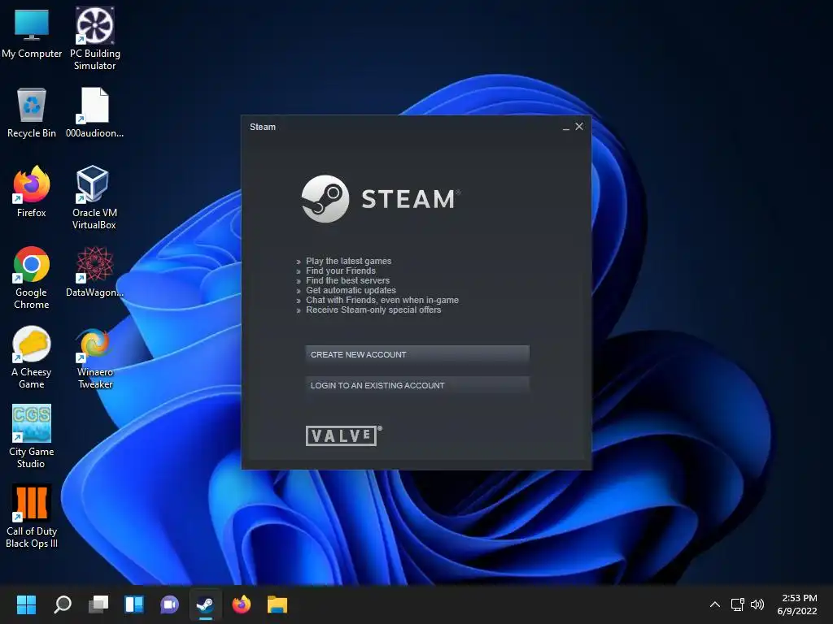Select the DataWagon desktop shortcut
Image resolution: width=833 pixels, height=624 pixels.
(x=94, y=271)
